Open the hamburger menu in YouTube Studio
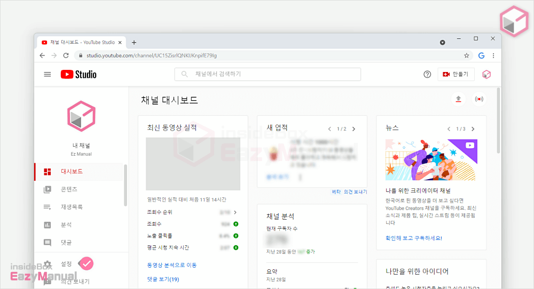 click(48, 74)
